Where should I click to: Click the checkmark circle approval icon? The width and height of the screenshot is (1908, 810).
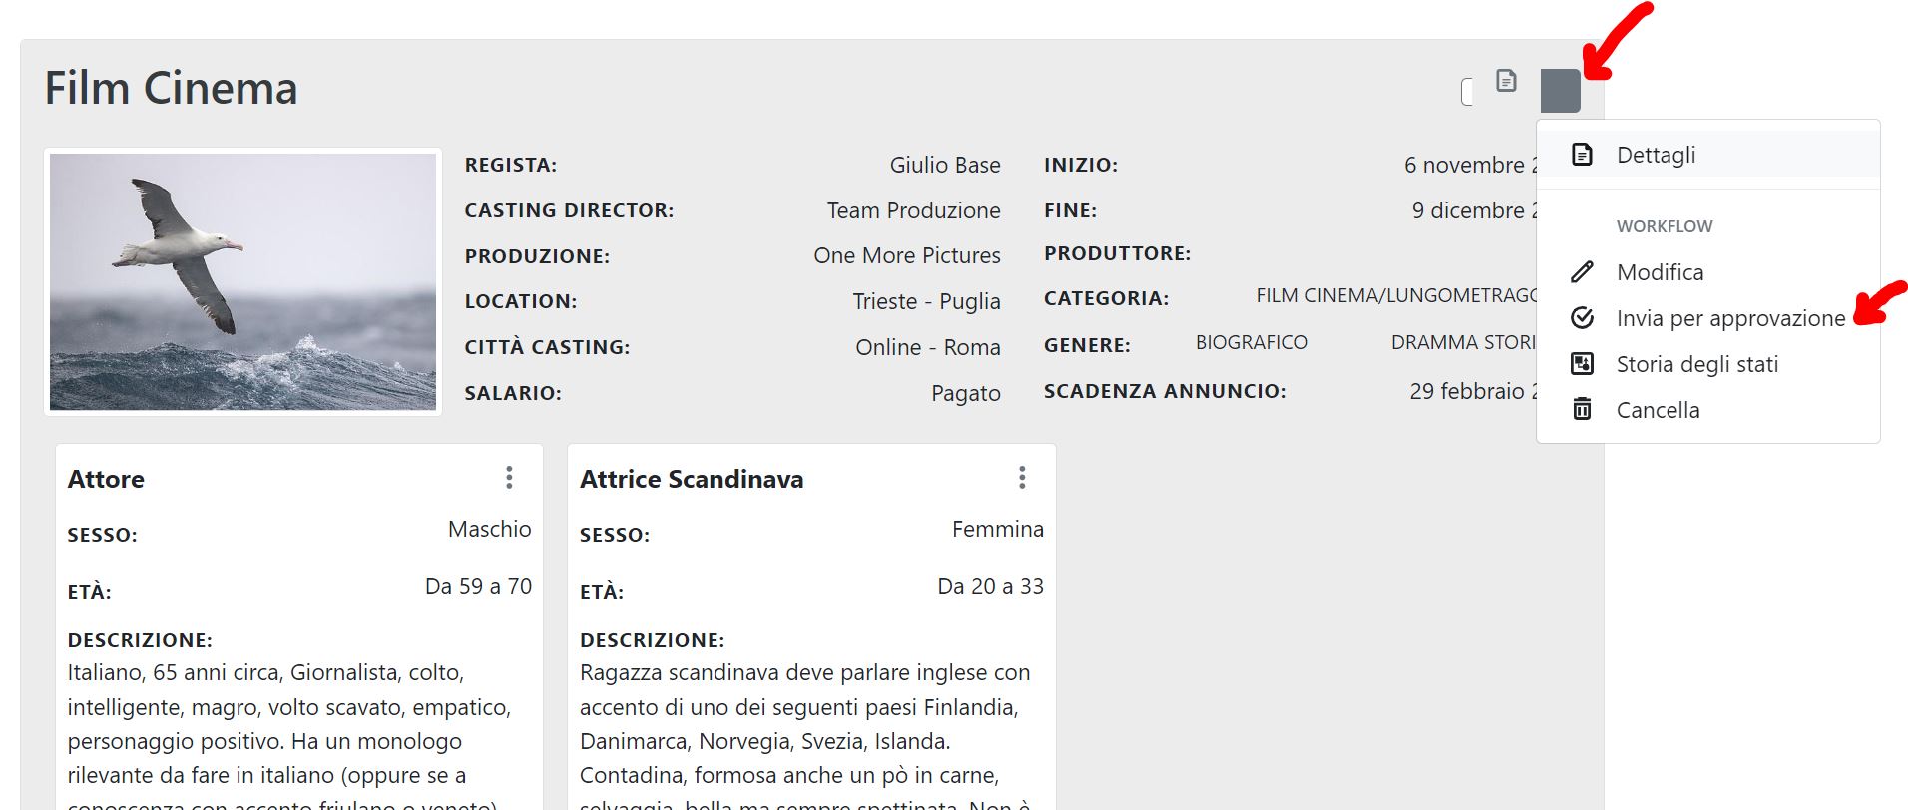[x=1582, y=318]
